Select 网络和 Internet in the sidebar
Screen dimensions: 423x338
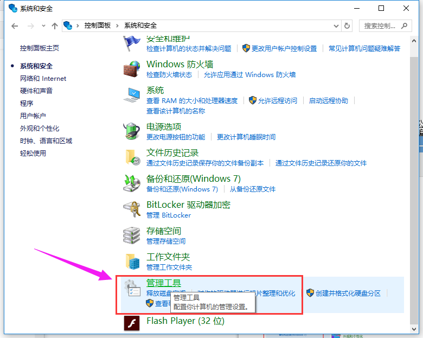coord(43,78)
